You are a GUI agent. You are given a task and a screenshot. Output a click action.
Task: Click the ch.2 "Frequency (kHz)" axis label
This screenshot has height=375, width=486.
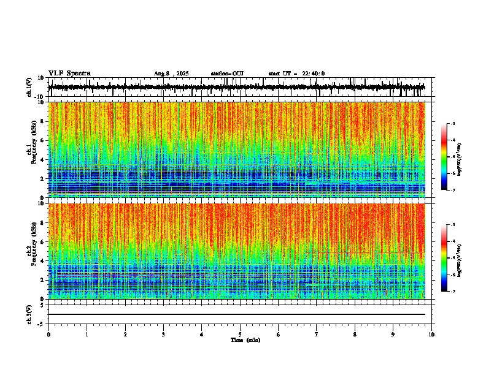tap(34, 244)
